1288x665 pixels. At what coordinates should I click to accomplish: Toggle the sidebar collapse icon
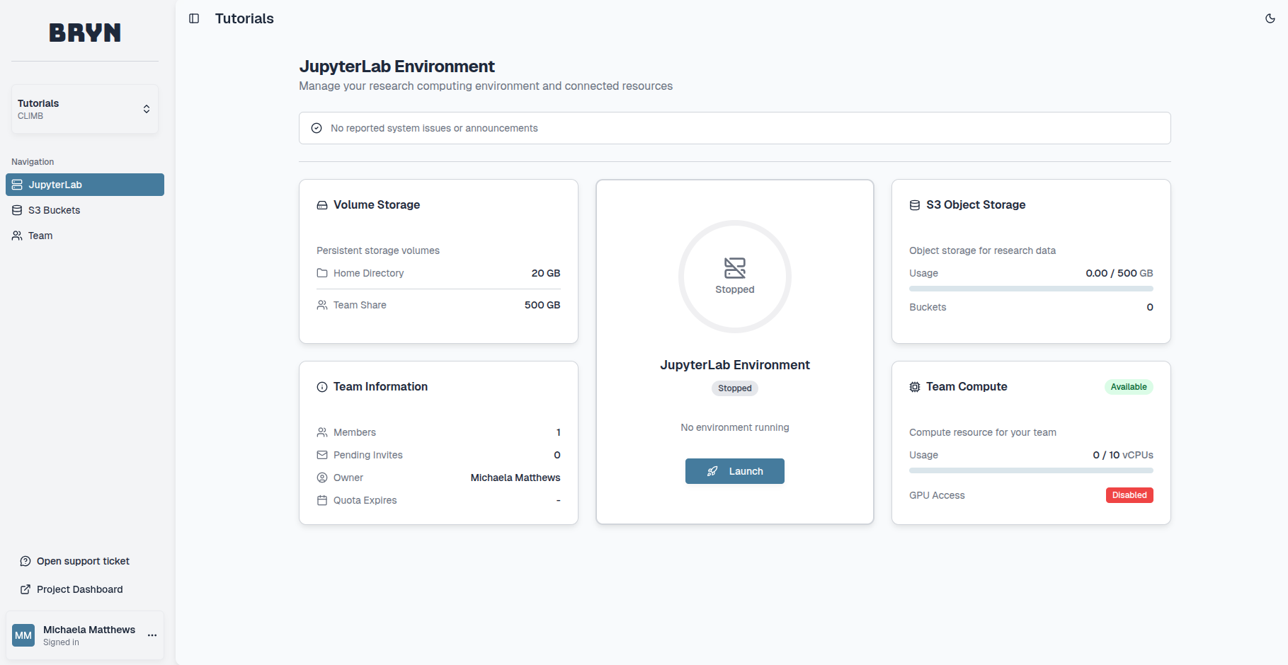pyautogui.click(x=194, y=18)
